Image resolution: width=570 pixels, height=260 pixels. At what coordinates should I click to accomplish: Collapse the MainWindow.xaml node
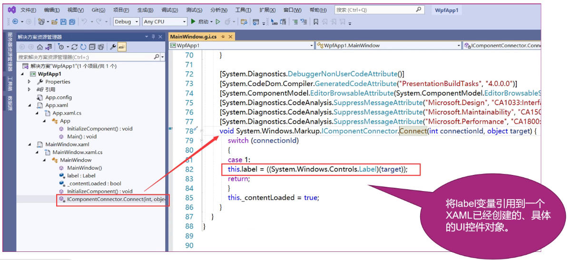coord(29,144)
